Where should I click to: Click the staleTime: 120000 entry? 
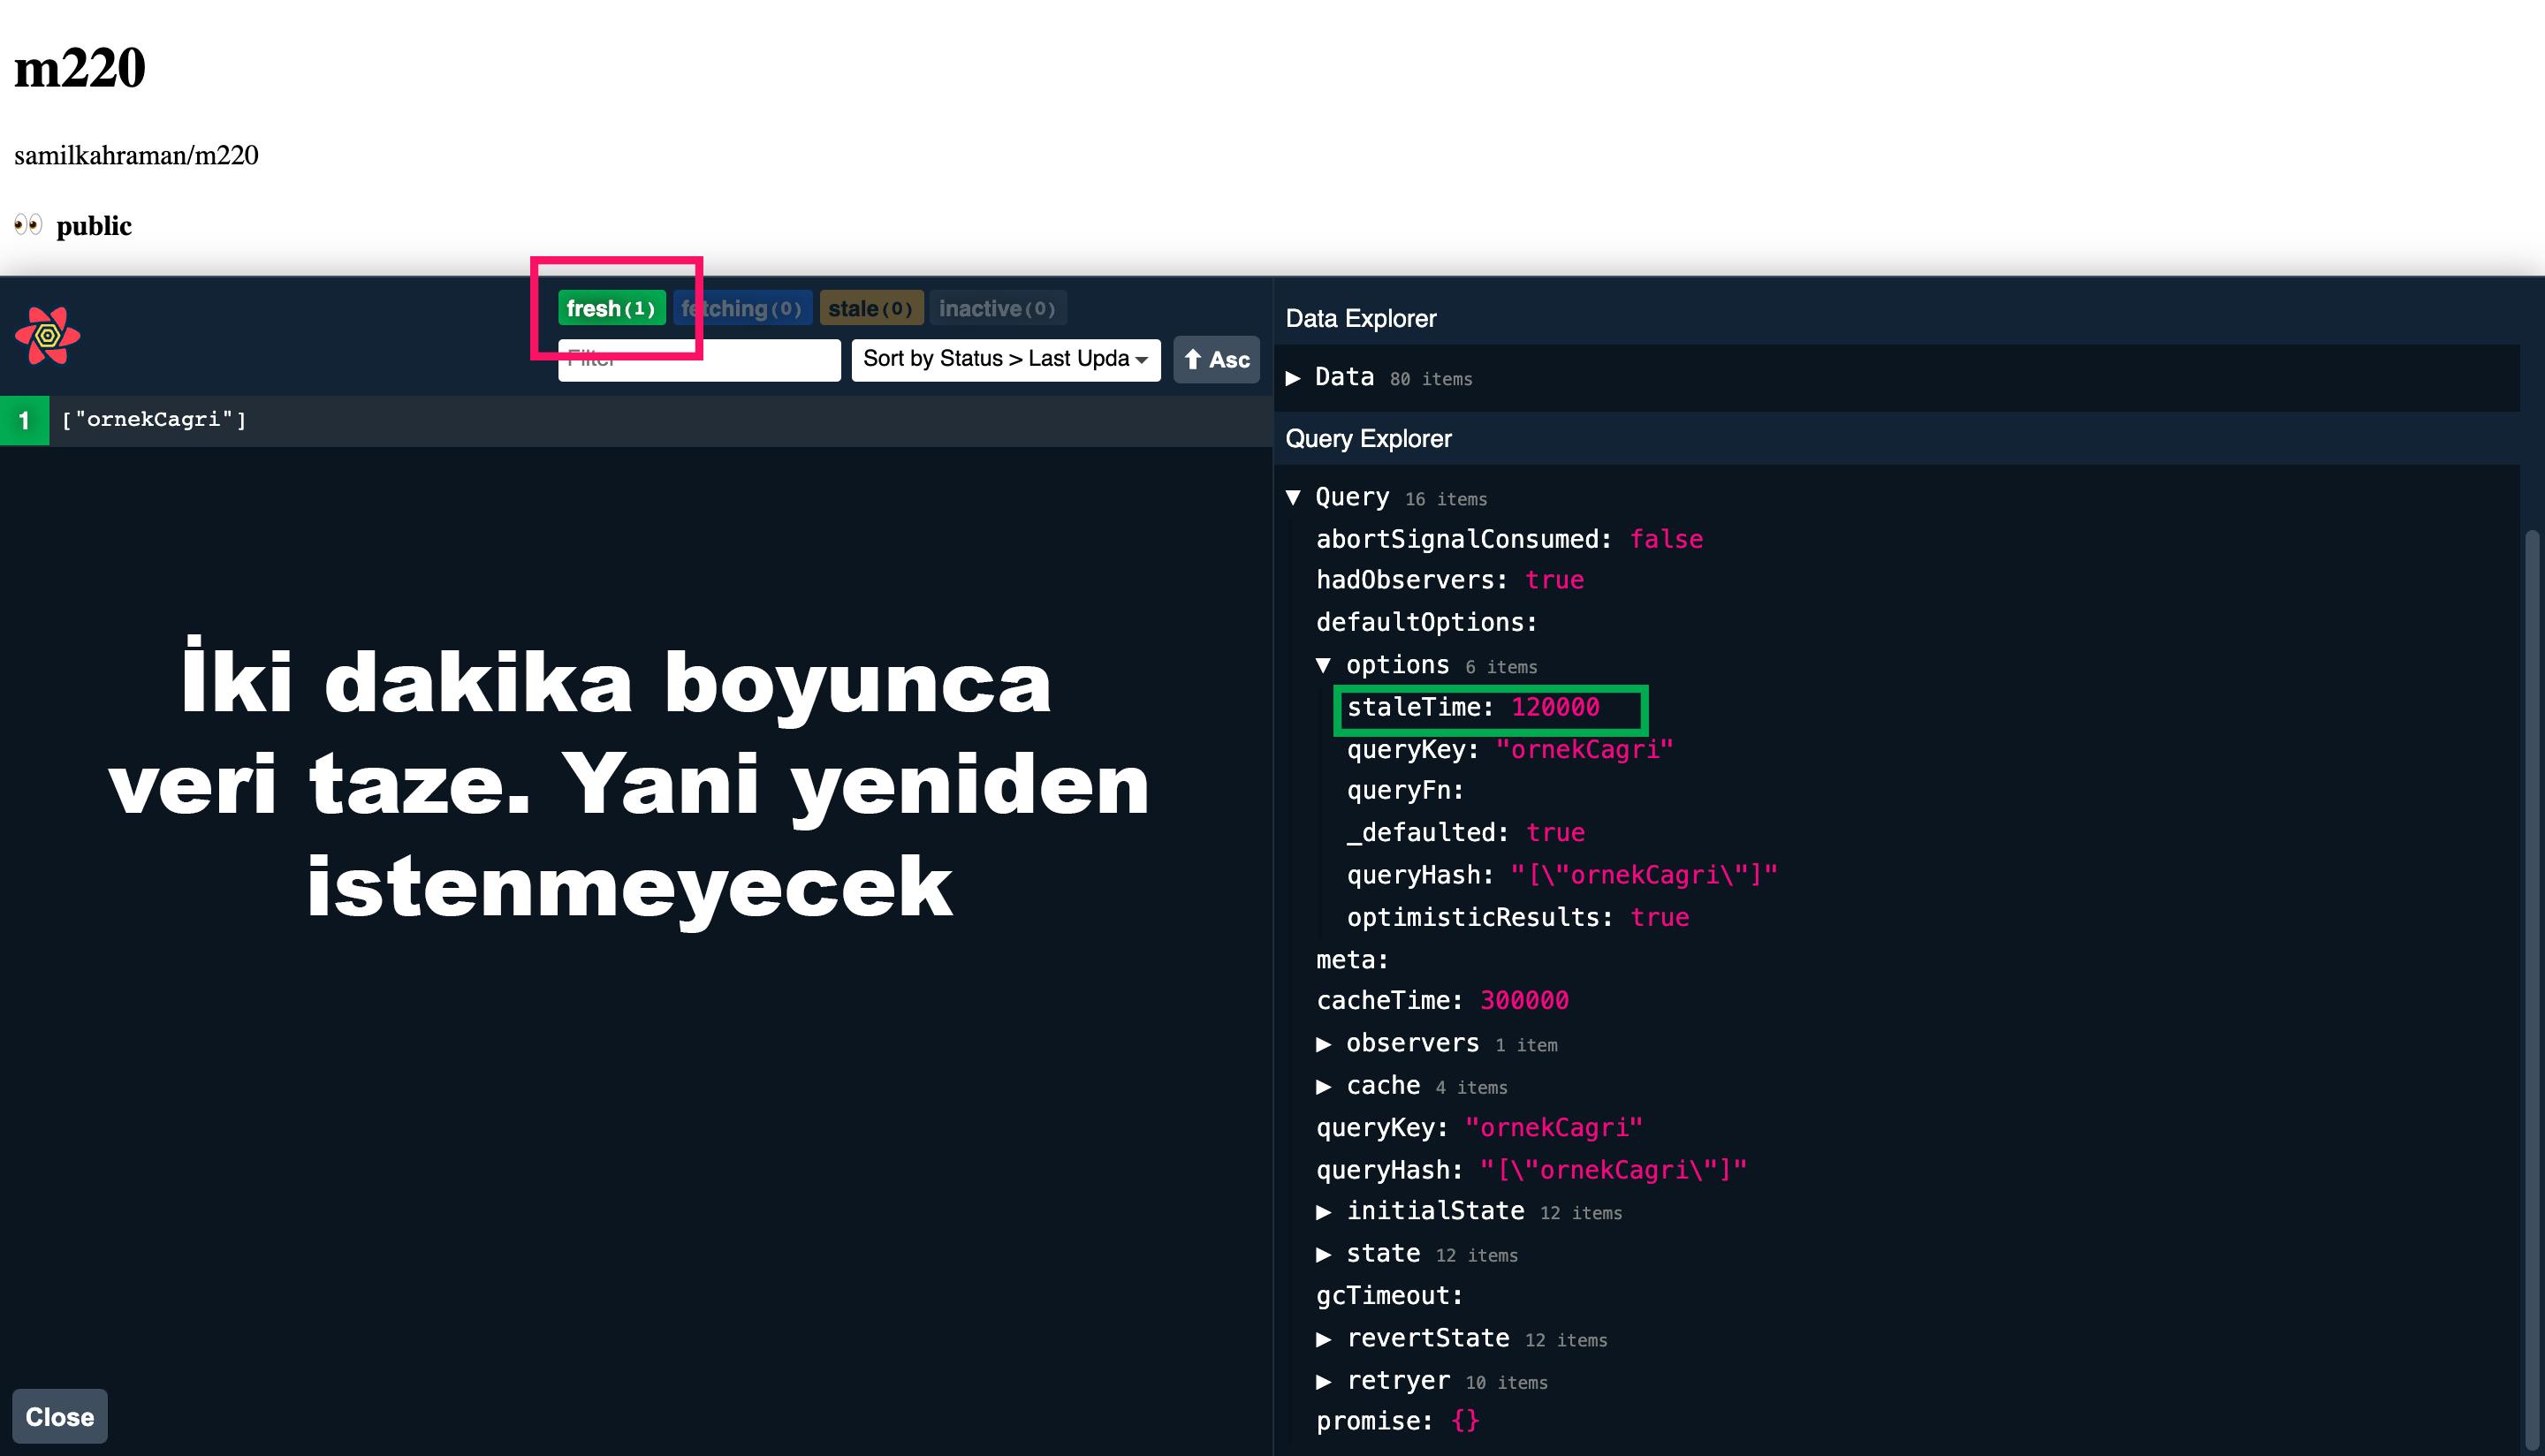tap(1473, 708)
